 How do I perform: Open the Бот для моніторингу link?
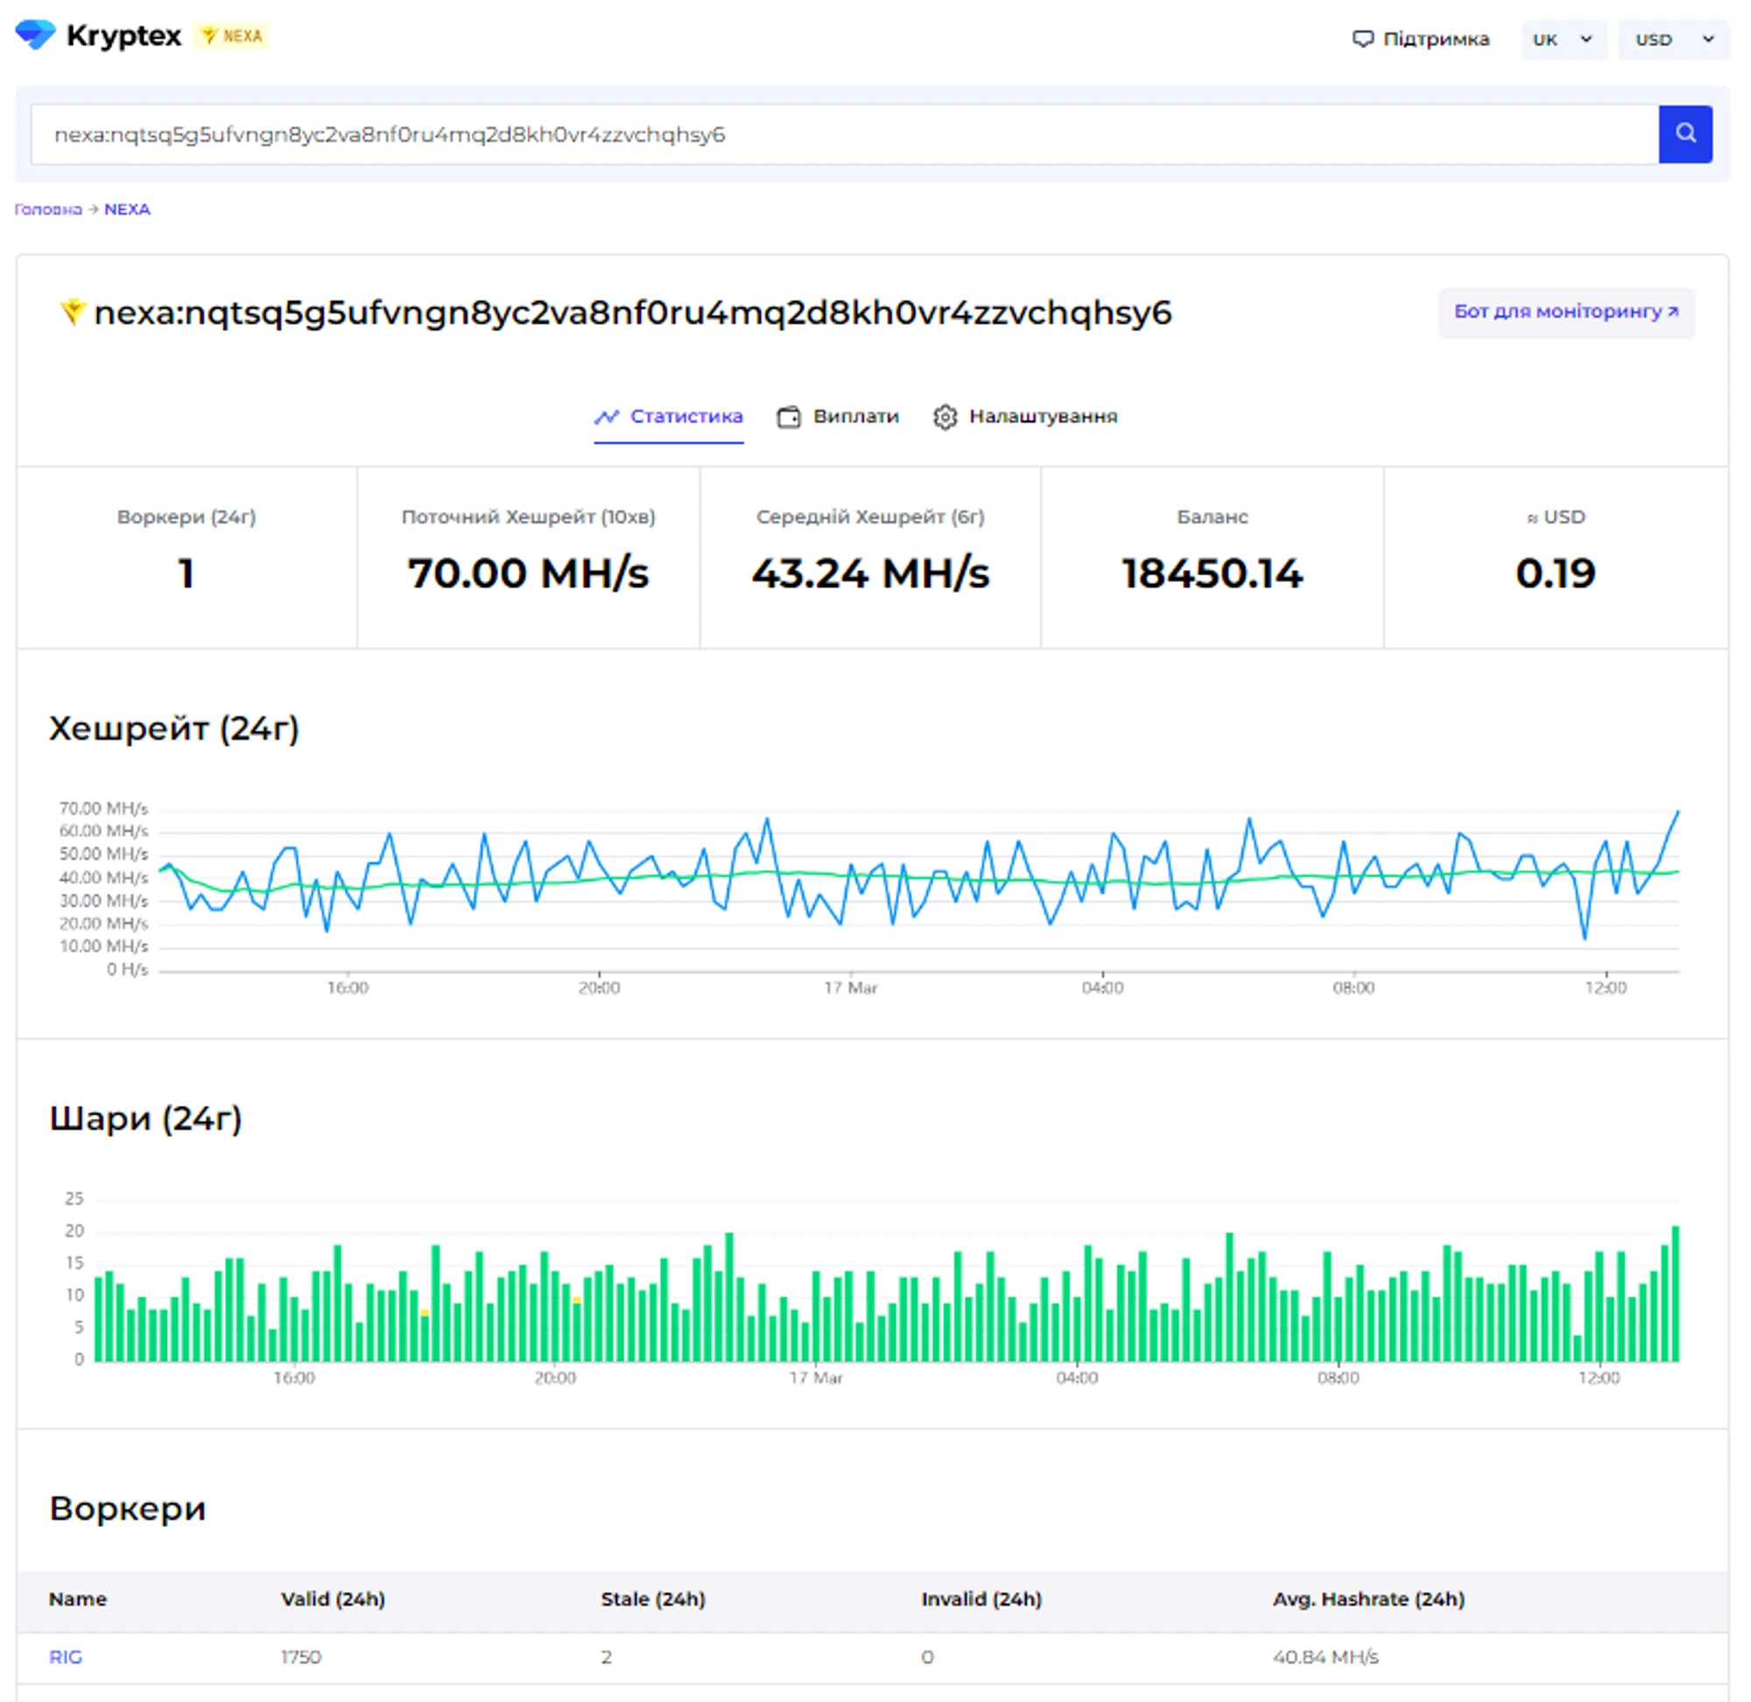click(x=1565, y=312)
